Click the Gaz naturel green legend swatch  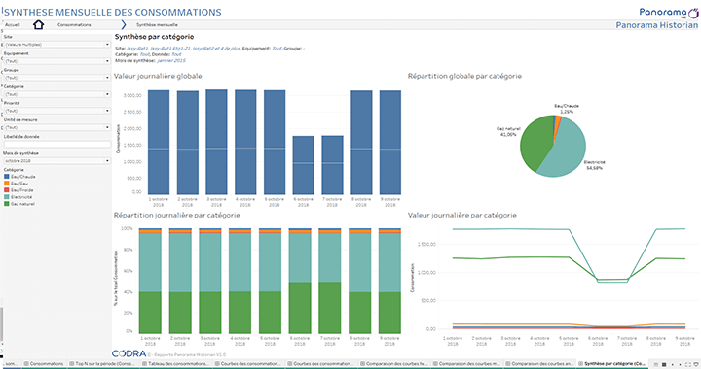tap(6, 204)
